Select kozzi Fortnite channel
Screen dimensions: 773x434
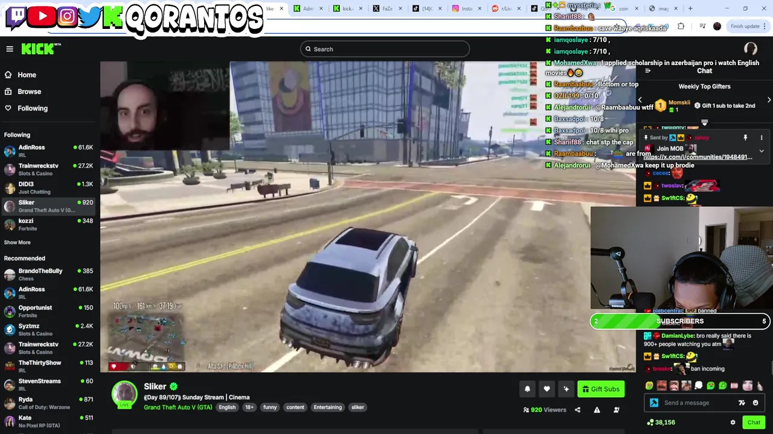click(48, 224)
